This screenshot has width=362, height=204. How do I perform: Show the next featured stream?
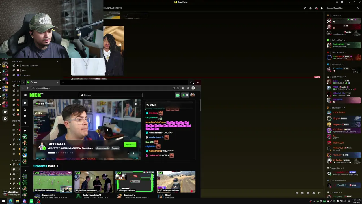(x=133, y=153)
